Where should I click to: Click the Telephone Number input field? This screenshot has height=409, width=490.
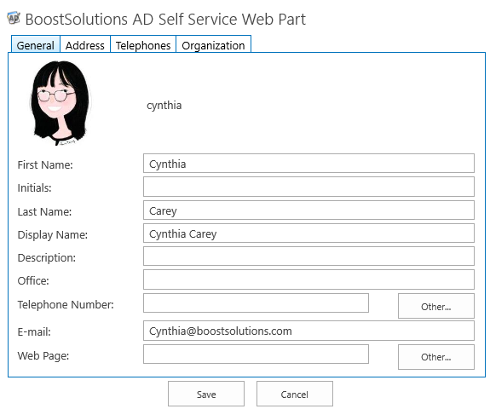point(256,302)
